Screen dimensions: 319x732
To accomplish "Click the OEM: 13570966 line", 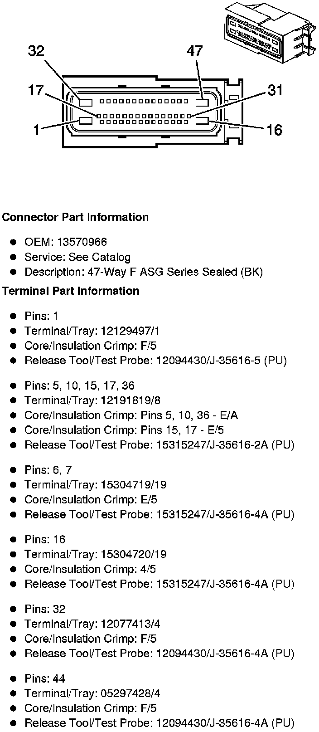I will point(66,242).
